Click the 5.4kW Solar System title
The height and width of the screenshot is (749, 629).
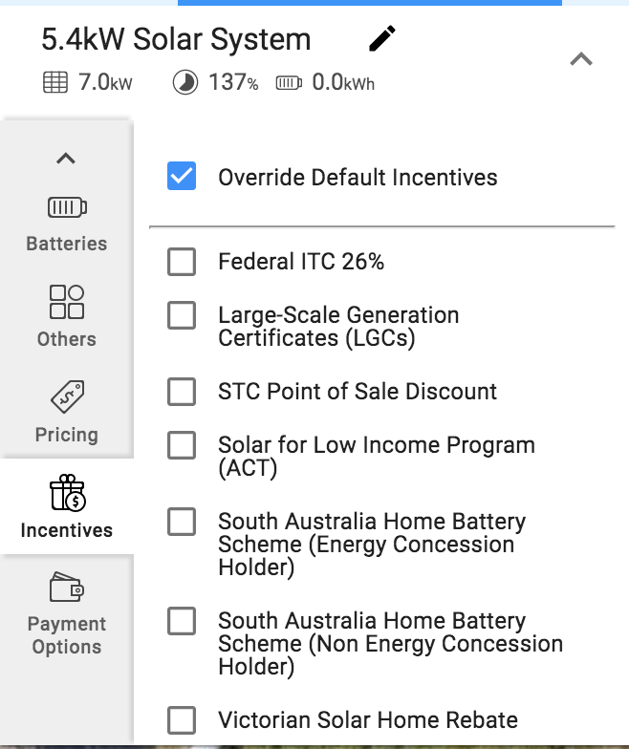click(176, 38)
